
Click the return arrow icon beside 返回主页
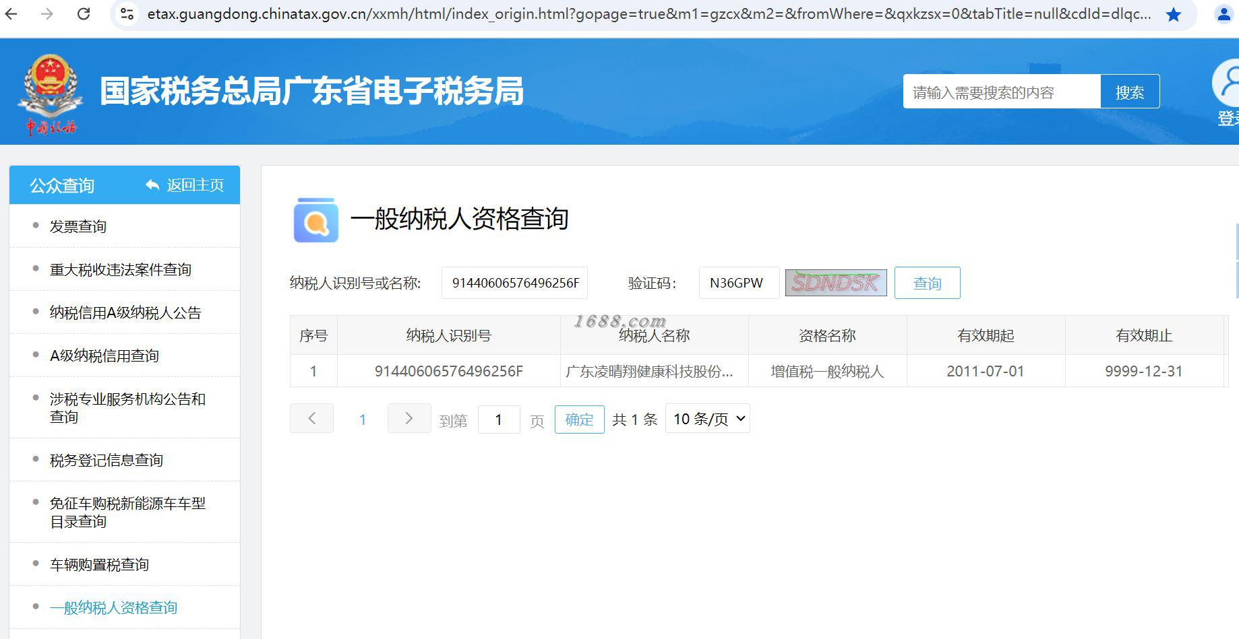pyautogui.click(x=152, y=185)
